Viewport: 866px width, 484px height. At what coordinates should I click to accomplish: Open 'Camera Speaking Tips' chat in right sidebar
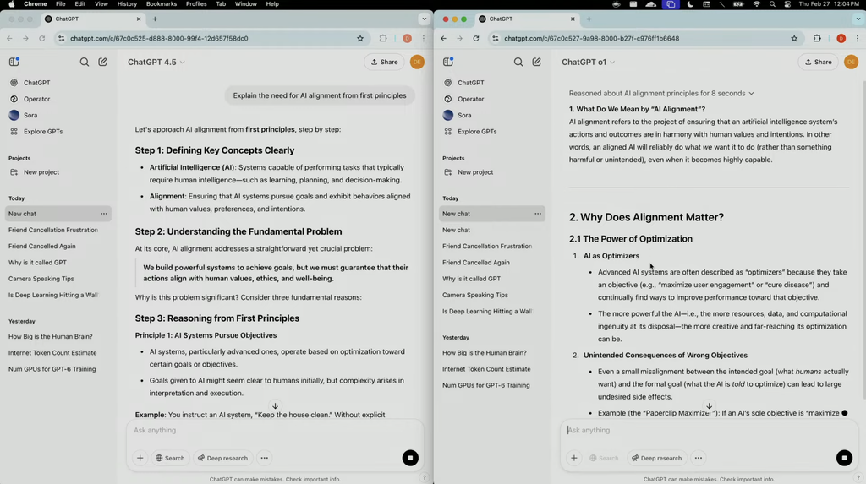click(475, 296)
